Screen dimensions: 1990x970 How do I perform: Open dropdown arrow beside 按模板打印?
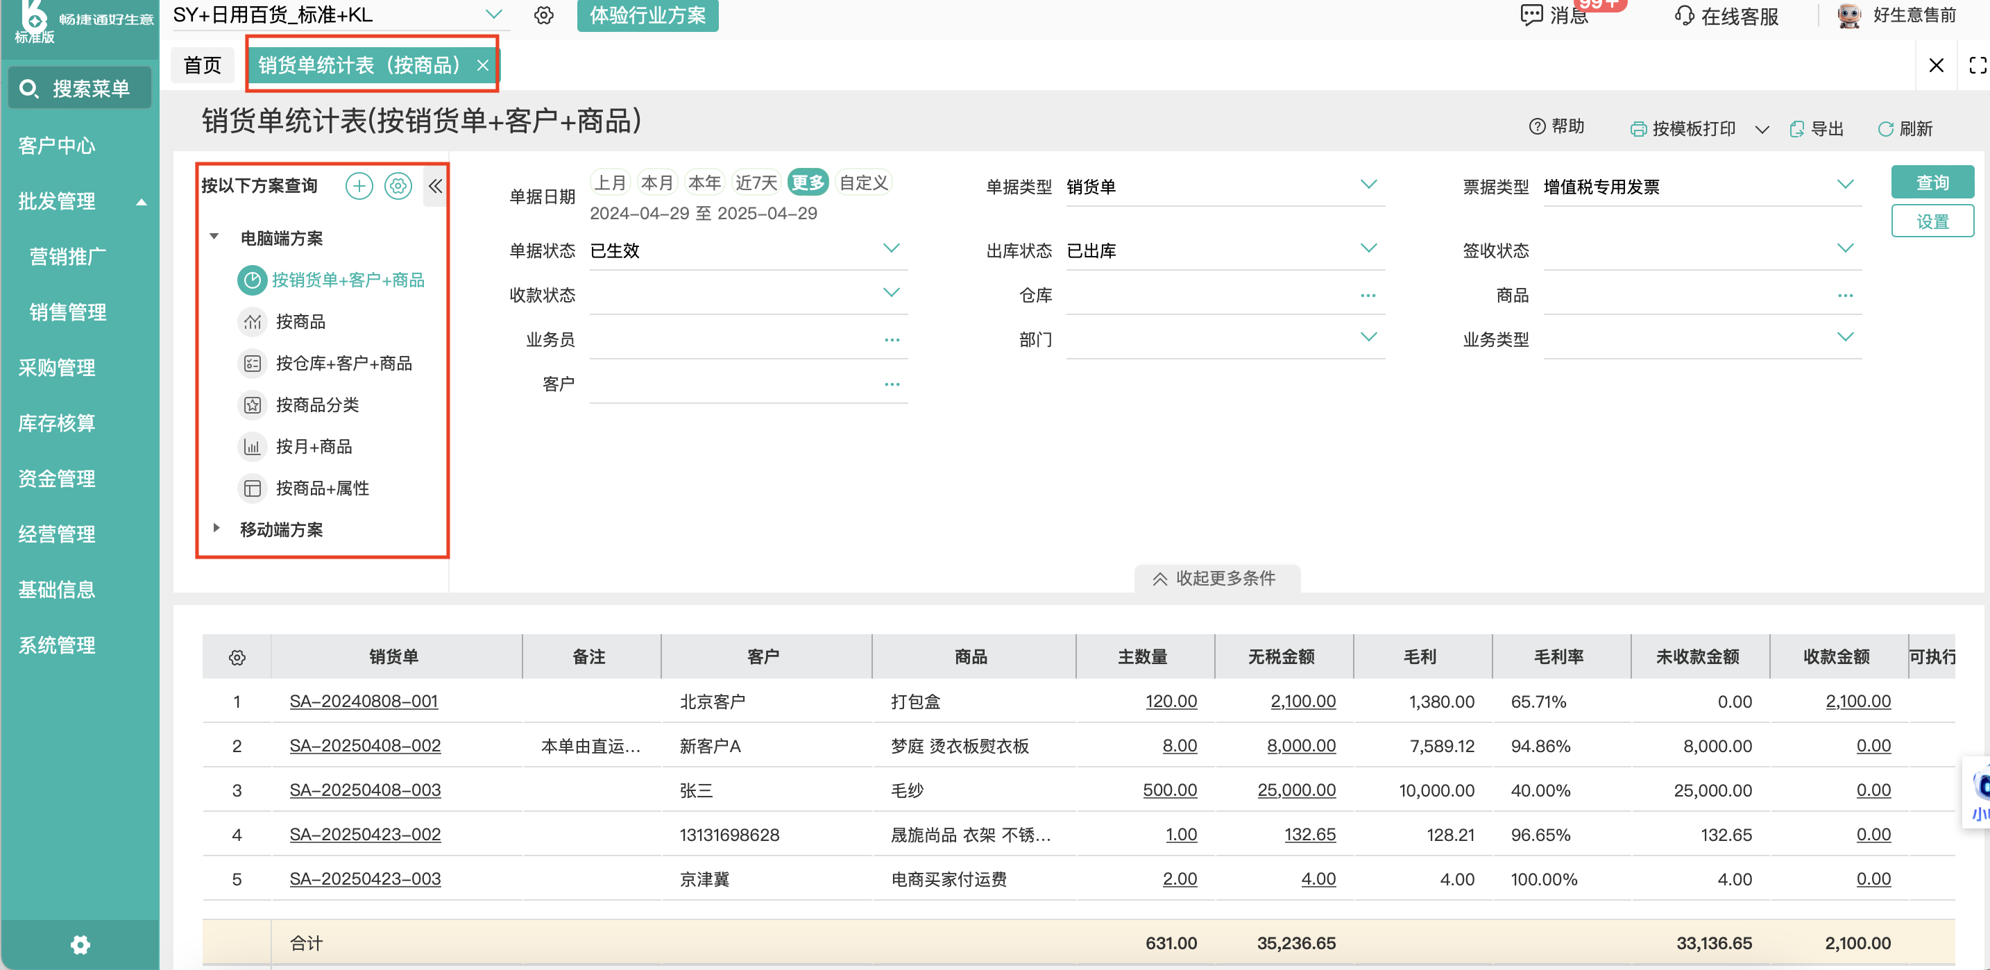point(1762,129)
